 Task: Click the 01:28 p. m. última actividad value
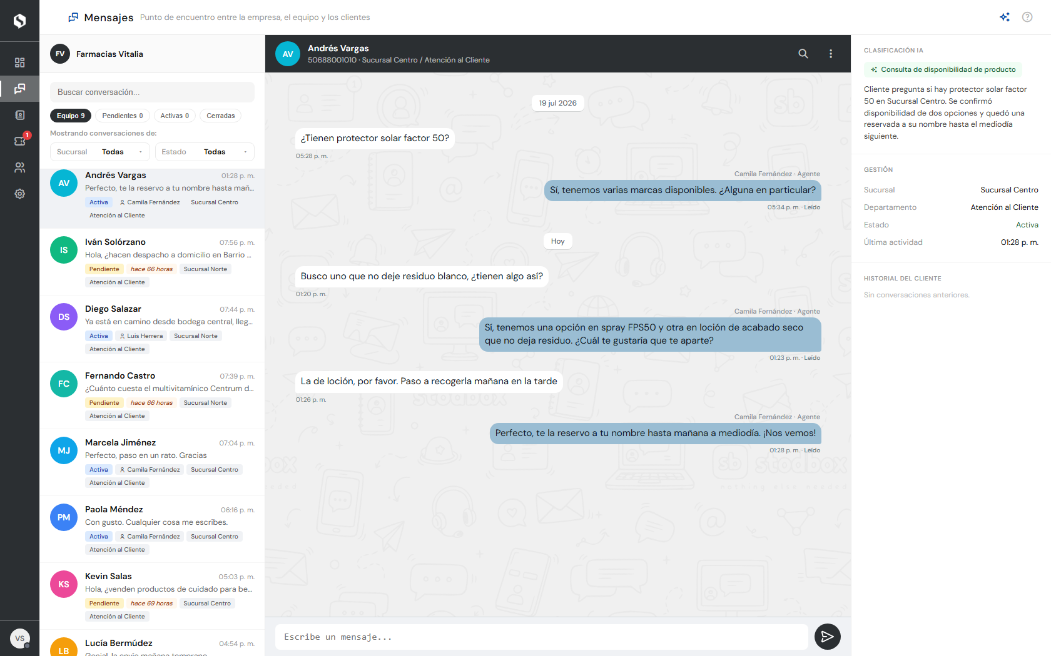click(x=1019, y=242)
